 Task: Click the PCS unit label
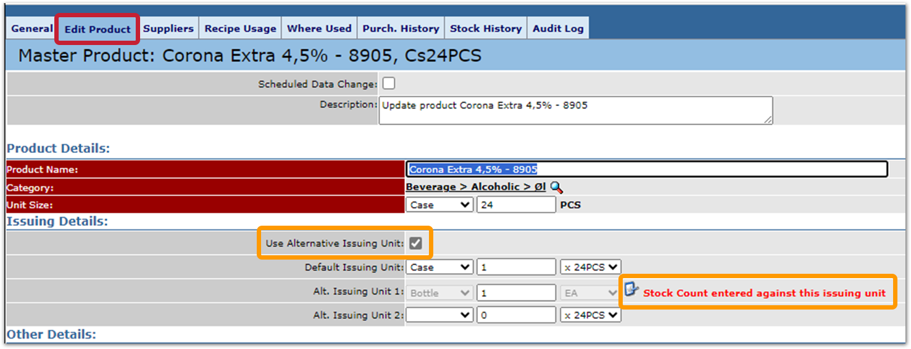[570, 205]
